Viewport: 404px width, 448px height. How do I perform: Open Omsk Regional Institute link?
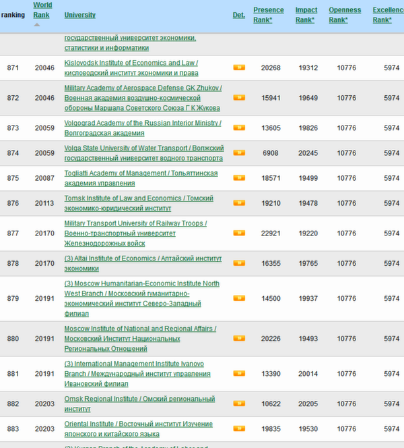(x=139, y=403)
